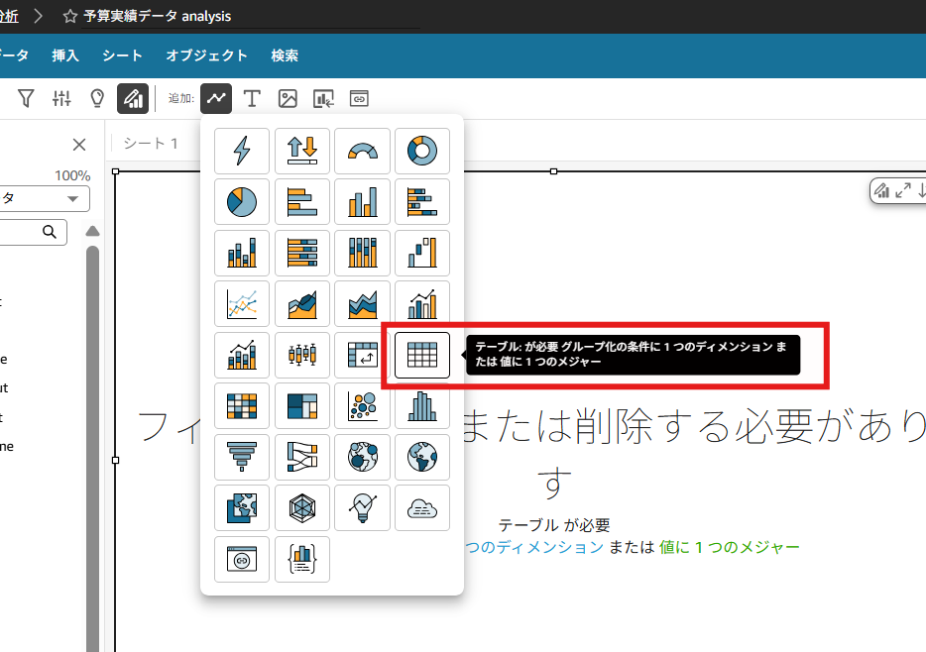Select the Horizontal stacked 100% bar chart
The image size is (926, 652).
[x=301, y=253]
